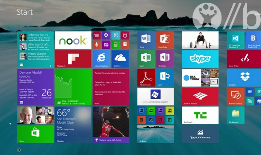The width and height of the screenshot is (261, 155).
Task: Open Billie Sue Chafi... message in the Mail tile
Action: pos(35,47)
